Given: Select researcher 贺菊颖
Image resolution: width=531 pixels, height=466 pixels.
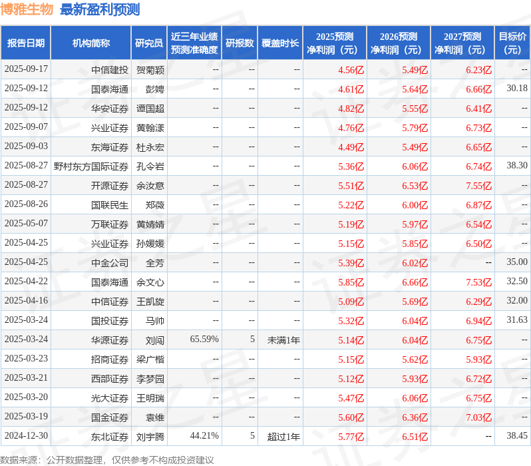Looking at the screenshot, I should (150, 70).
